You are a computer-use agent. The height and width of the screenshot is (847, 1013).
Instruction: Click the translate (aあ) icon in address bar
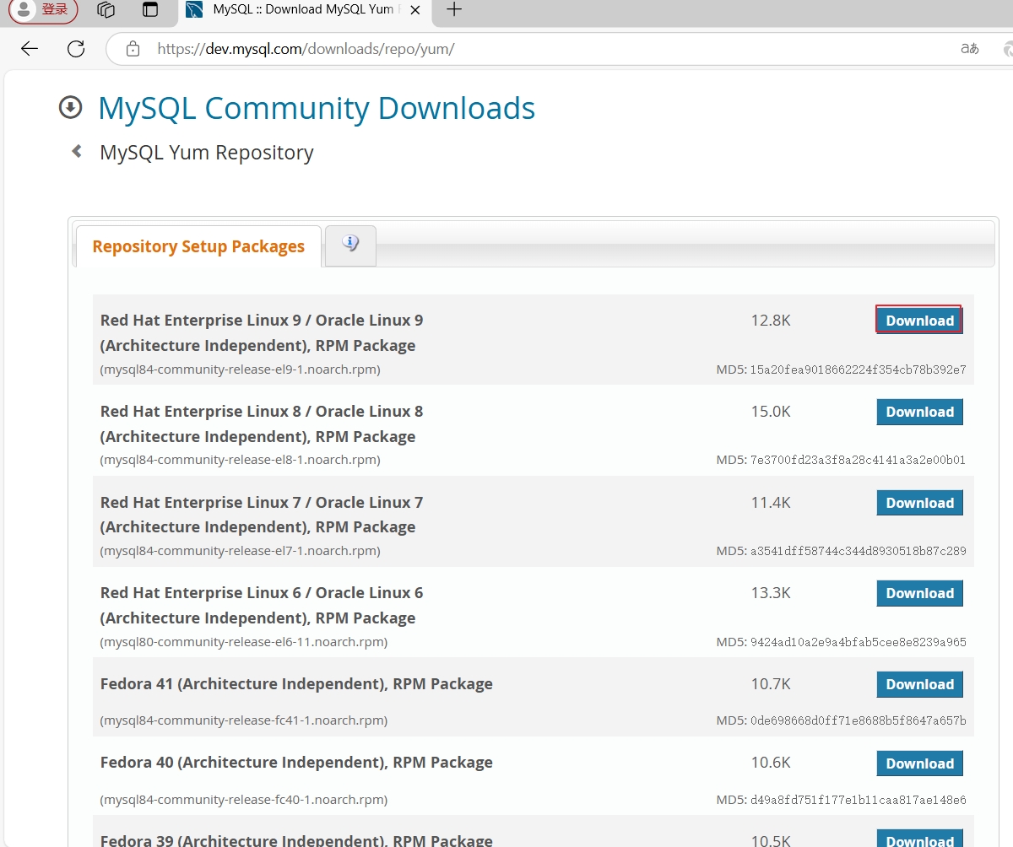pyautogui.click(x=970, y=49)
